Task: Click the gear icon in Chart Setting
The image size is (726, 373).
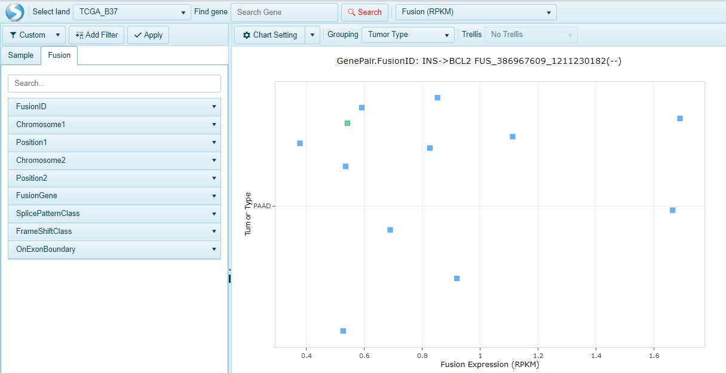Action: tap(247, 35)
